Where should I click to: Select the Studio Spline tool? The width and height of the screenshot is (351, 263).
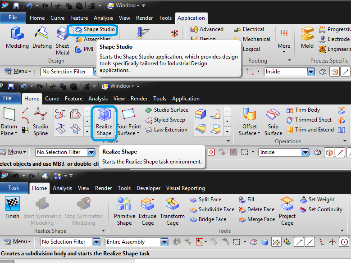41,122
